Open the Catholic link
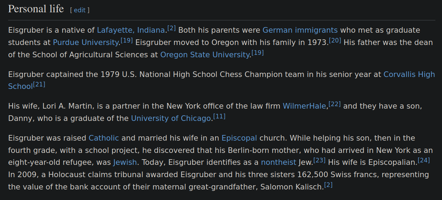Image resolution: width=442 pixels, height=200 pixels. (x=104, y=138)
